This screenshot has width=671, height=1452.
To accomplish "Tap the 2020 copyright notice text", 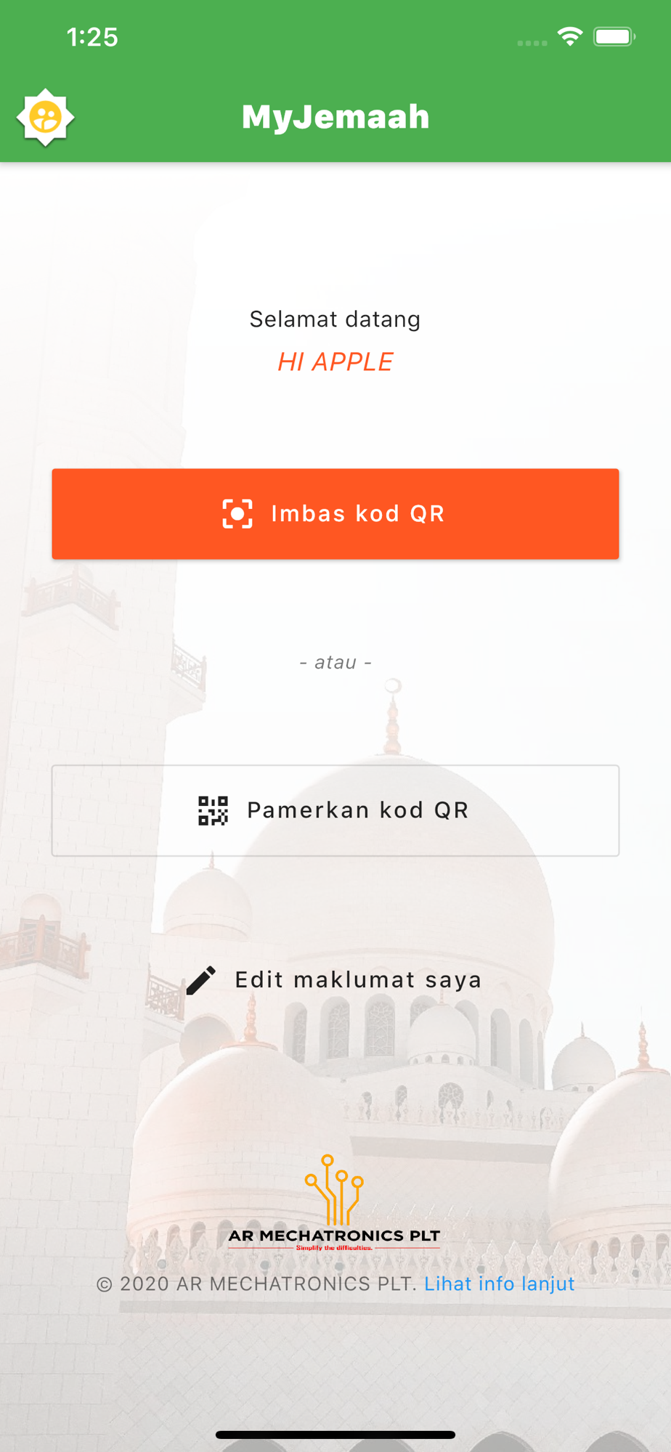I will (257, 1284).
